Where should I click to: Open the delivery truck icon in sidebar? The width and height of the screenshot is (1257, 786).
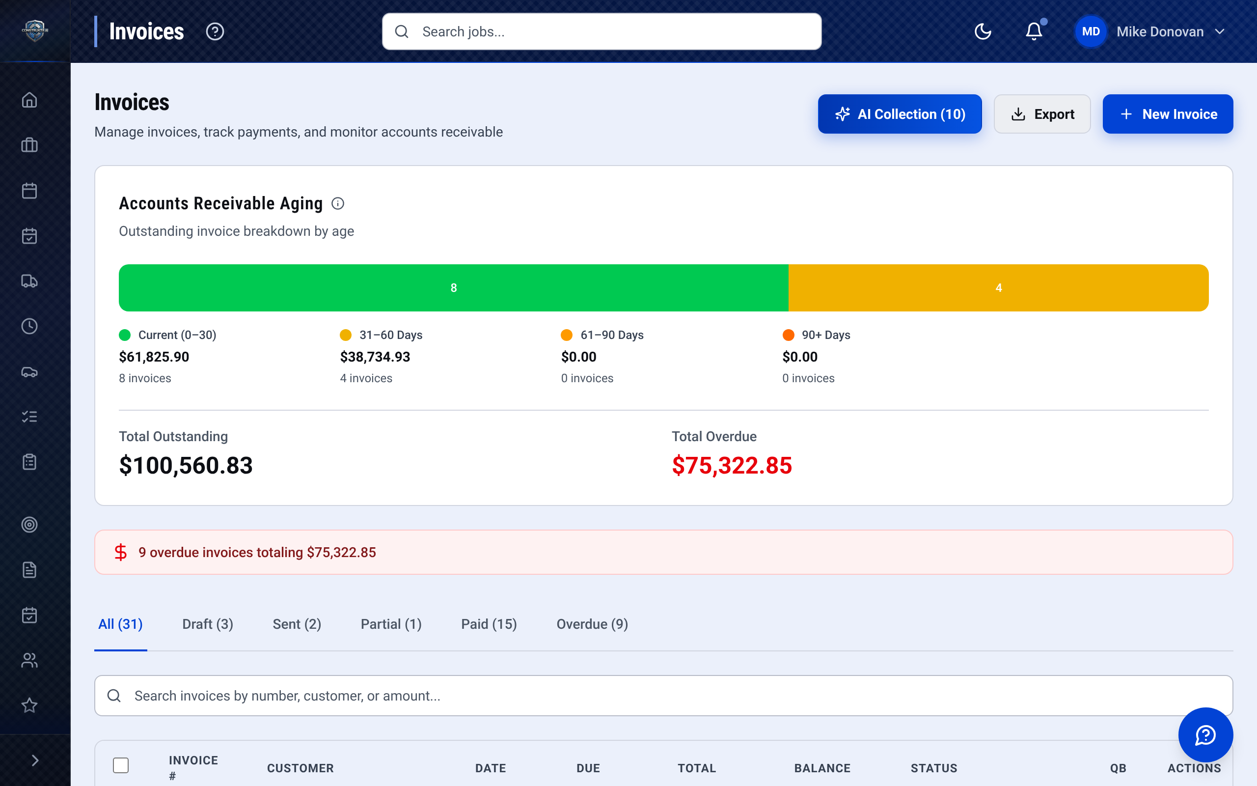[29, 281]
